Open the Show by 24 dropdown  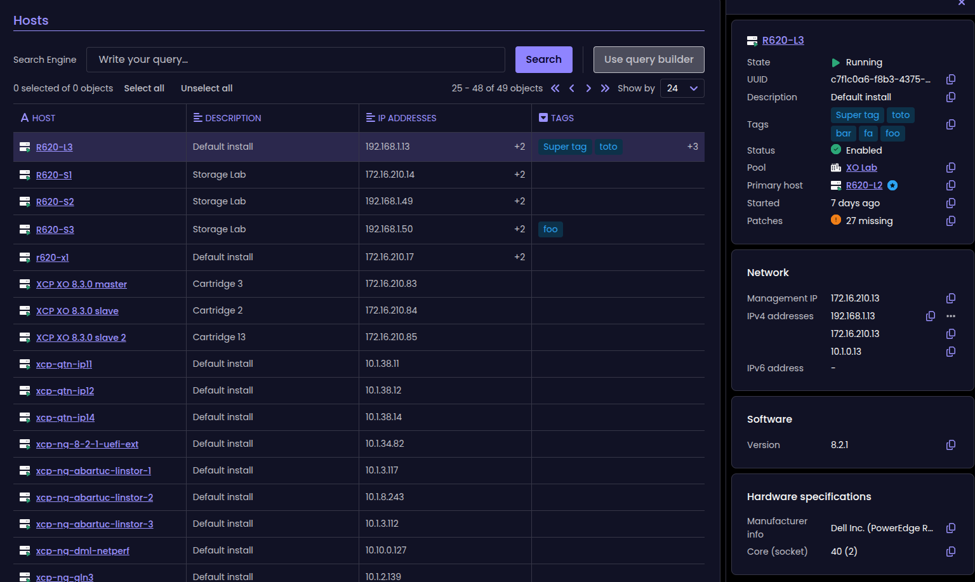[x=682, y=88]
